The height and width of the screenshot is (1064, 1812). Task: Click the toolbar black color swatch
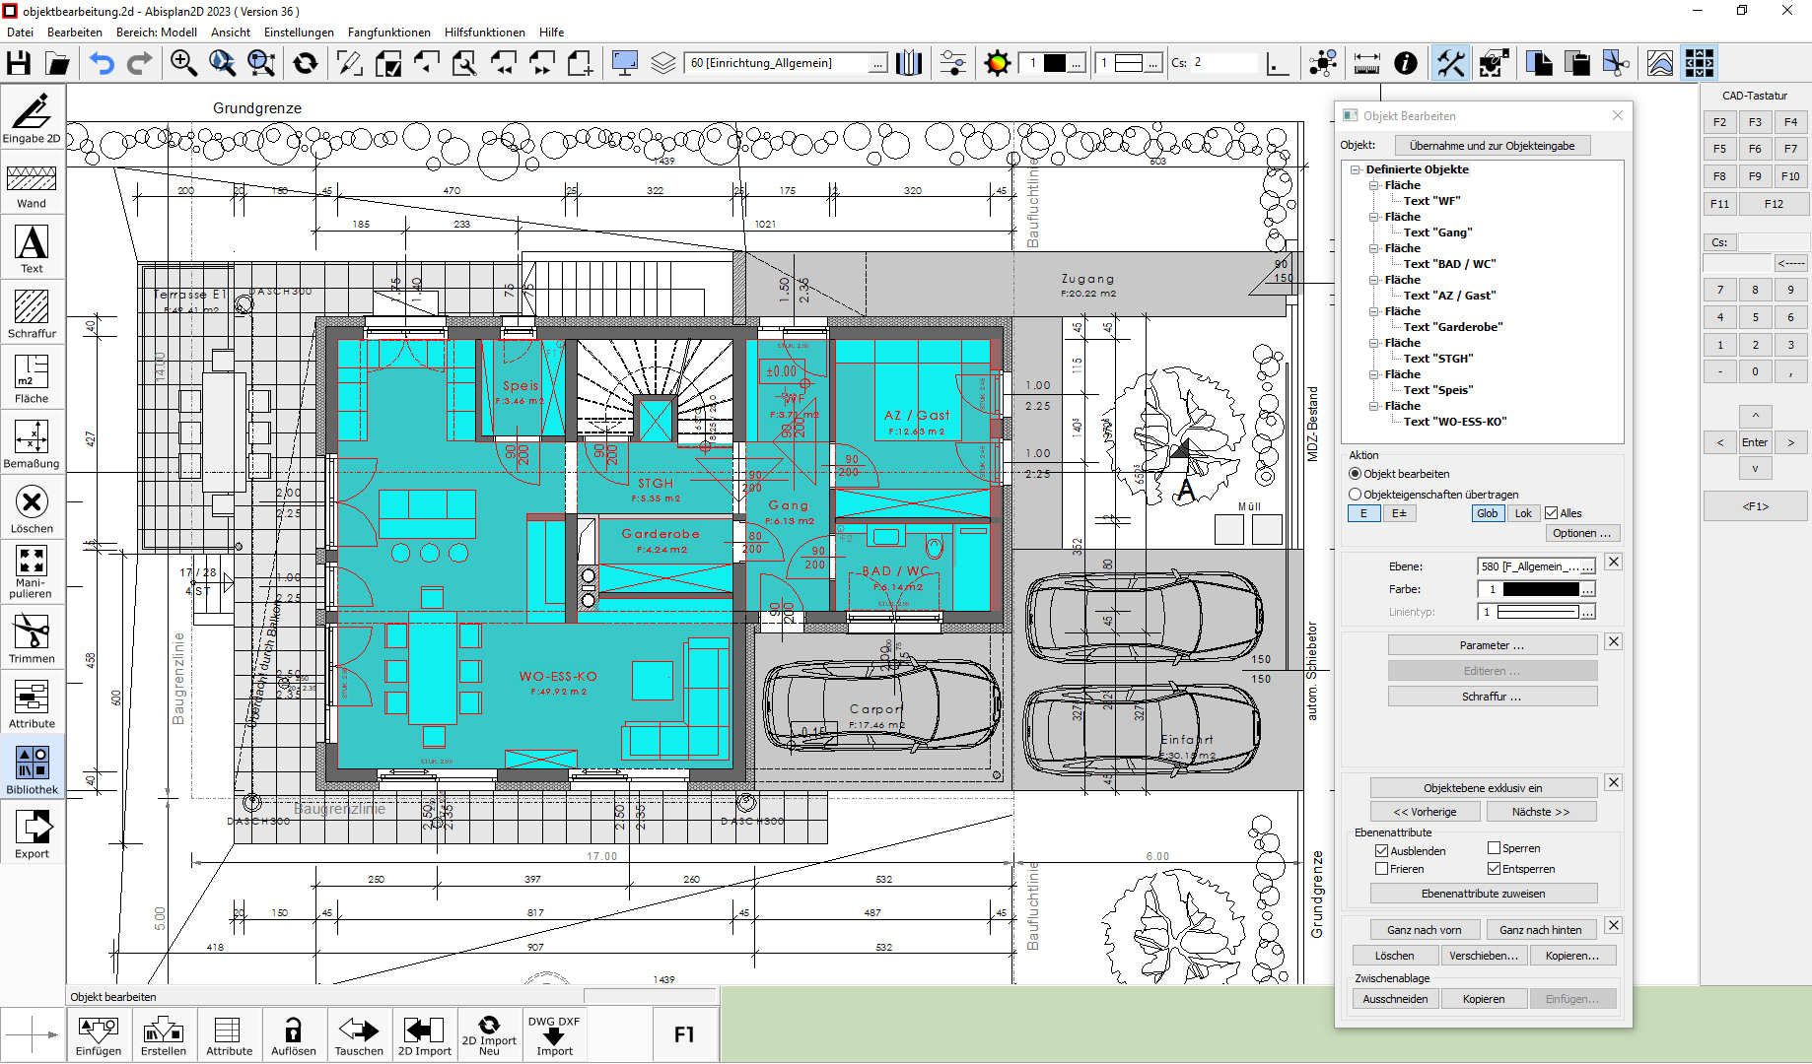pyautogui.click(x=1055, y=63)
